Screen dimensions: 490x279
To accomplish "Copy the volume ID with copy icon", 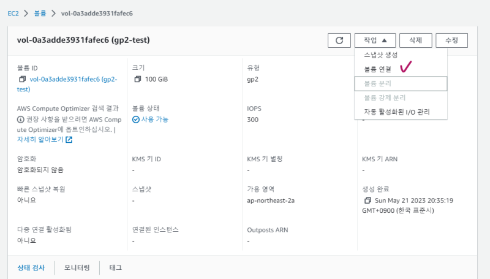I will click(x=23, y=79).
